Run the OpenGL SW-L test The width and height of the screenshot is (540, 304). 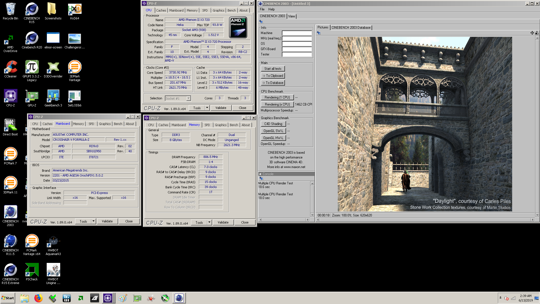click(x=273, y=131)
